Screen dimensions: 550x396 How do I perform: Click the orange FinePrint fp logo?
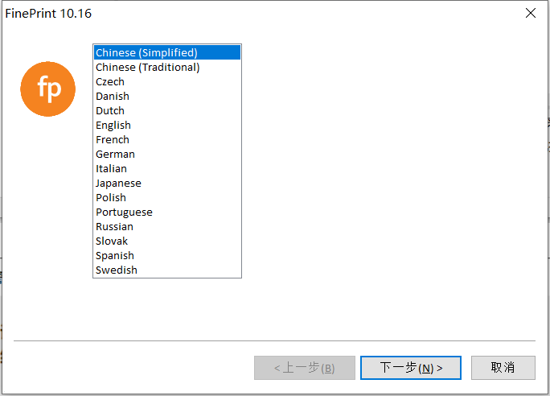click(x=47, y=89)
